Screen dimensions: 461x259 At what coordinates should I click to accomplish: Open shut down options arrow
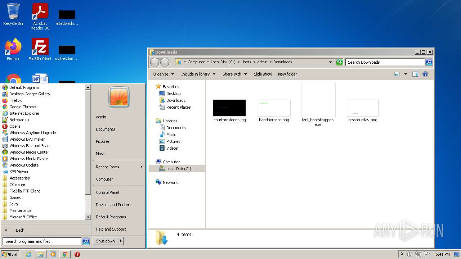coord(121,241)
